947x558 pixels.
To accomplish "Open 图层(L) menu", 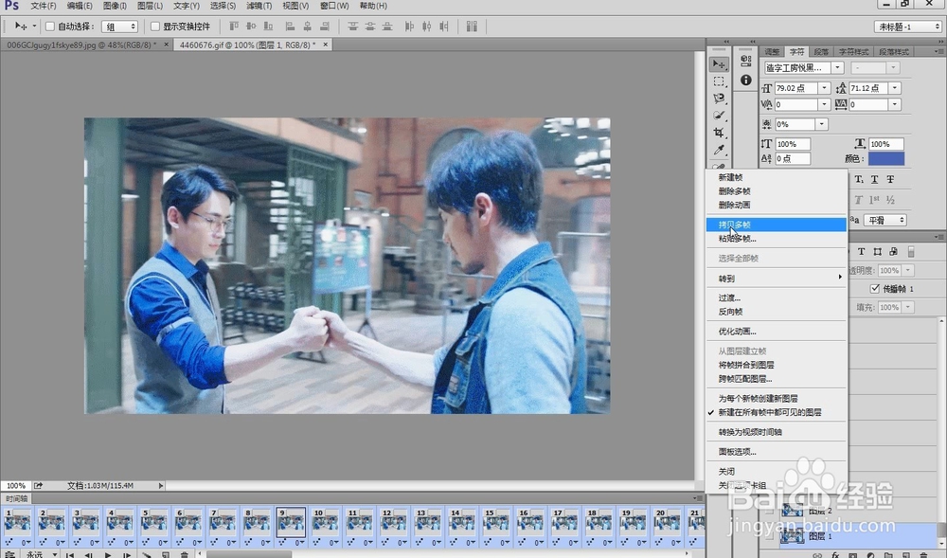I will (150, 6).
